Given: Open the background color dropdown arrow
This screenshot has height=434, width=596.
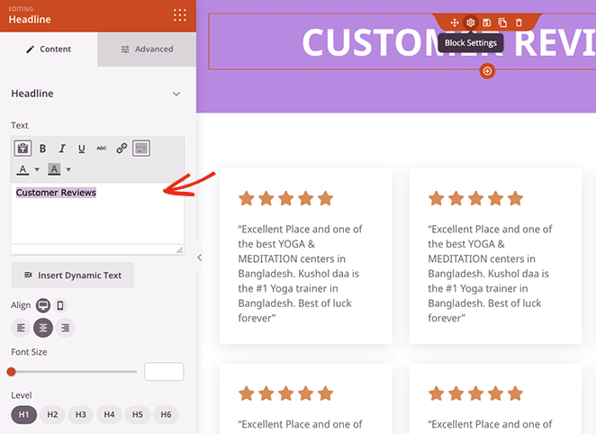Looking at the screenshot, I should (x=68, y=169).
